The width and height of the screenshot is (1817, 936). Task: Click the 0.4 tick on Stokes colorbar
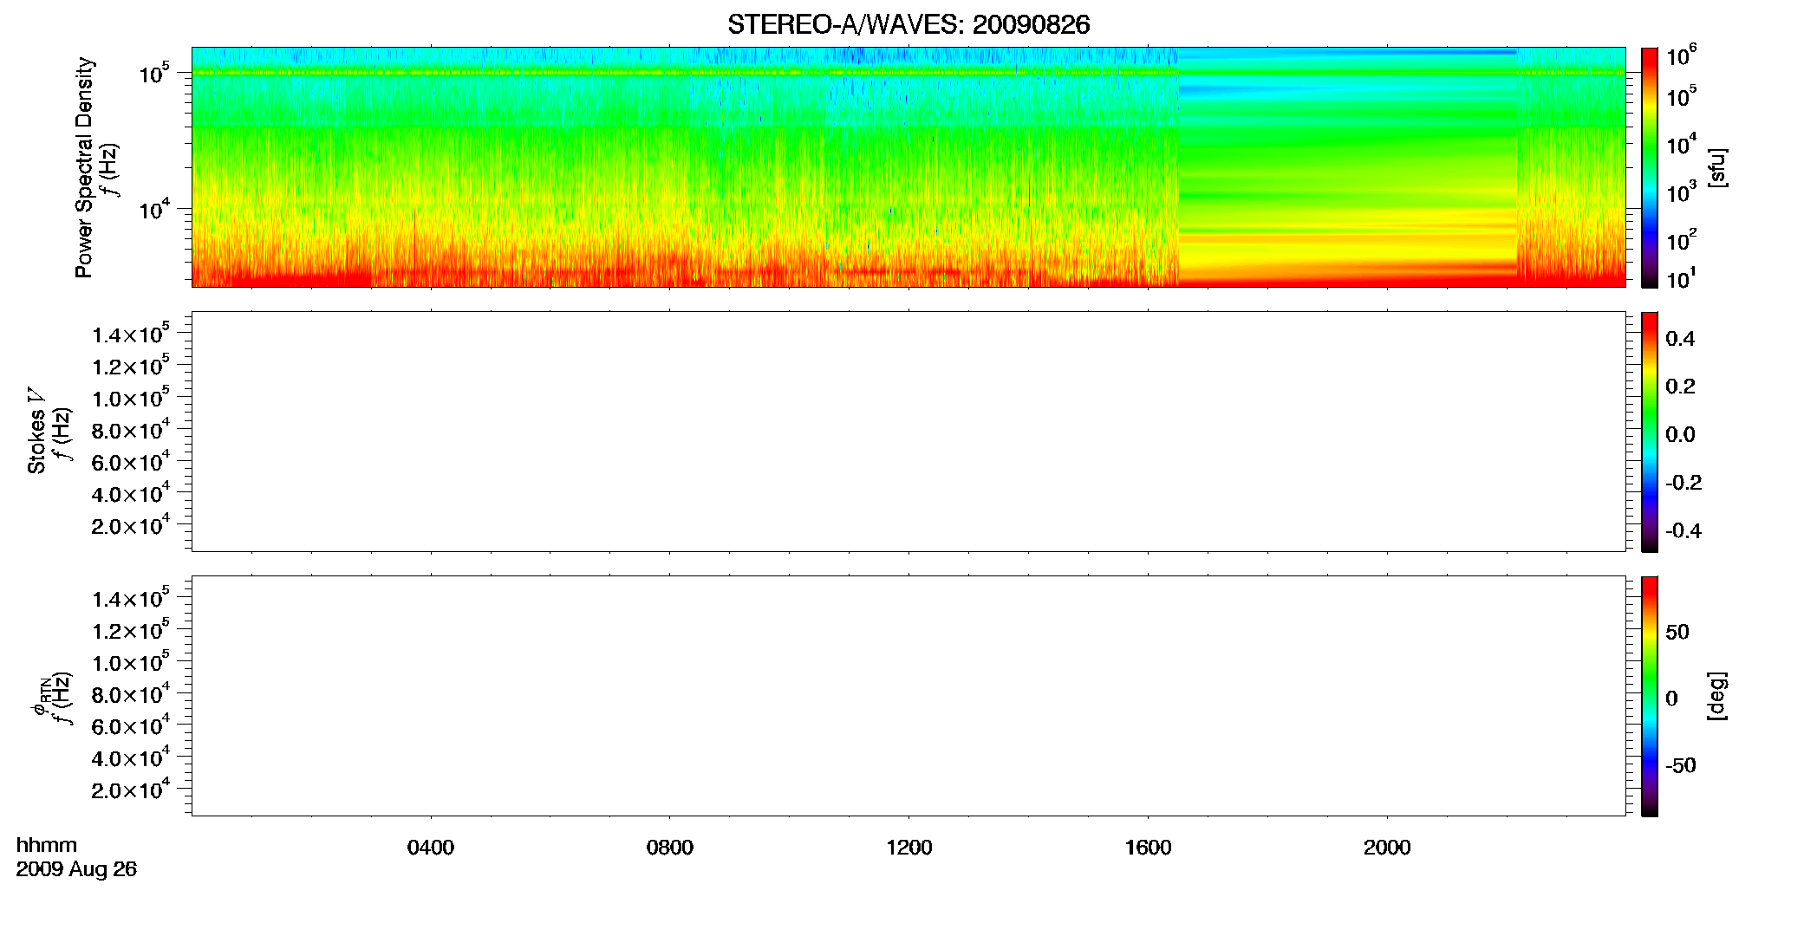click(1680, 339)
